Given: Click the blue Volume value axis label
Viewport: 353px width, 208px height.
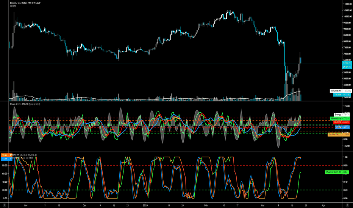Looking at the screenshot, I should point(342,95).
